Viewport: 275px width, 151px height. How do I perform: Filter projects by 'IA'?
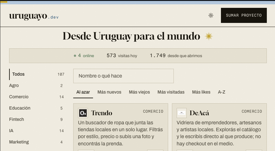pos(37,131)
